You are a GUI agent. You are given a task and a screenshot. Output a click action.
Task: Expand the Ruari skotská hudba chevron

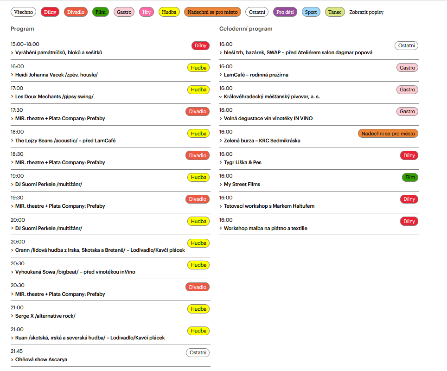coord(12,338)
